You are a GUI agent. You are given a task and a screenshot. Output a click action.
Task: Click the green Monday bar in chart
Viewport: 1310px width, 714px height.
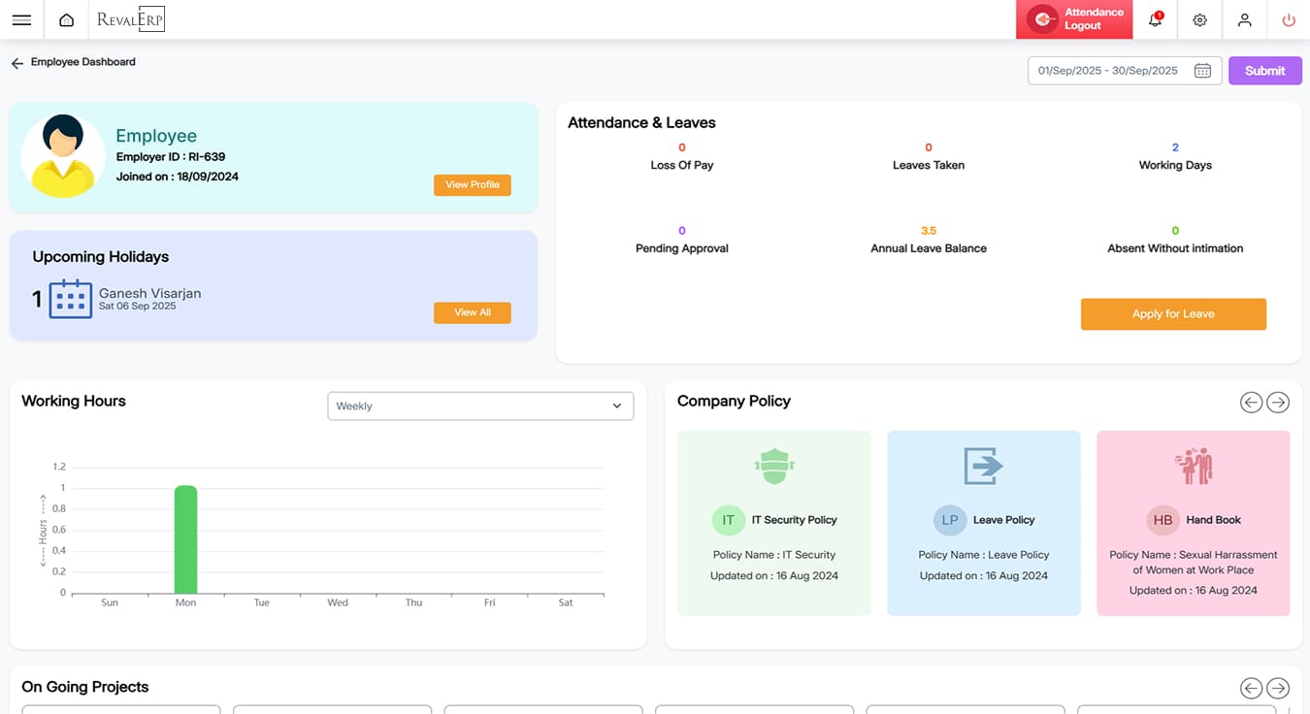point(185,539)
